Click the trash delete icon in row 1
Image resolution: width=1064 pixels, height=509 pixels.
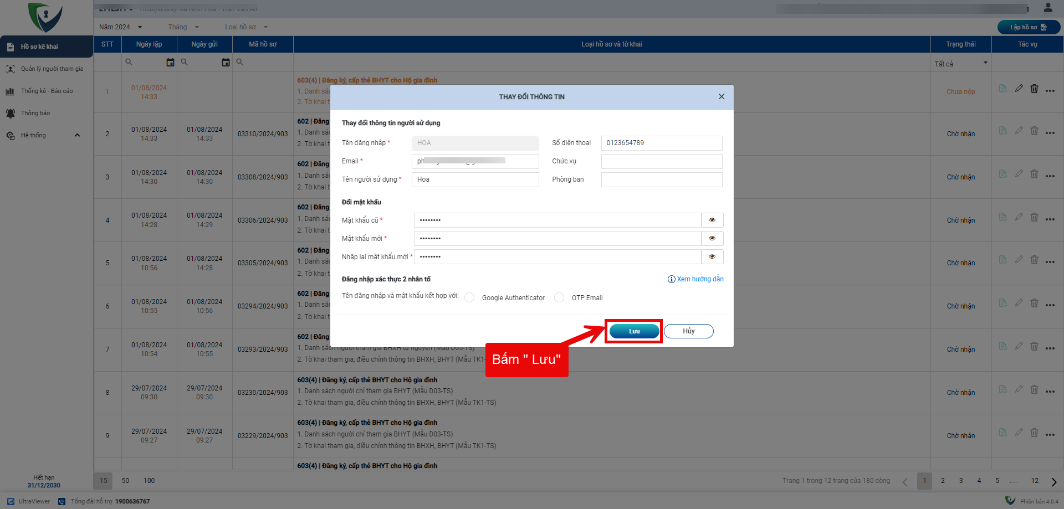[1034, 89]
